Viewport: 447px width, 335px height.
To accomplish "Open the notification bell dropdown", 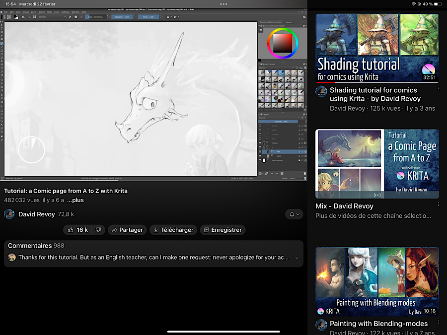I will coord(294,214).
